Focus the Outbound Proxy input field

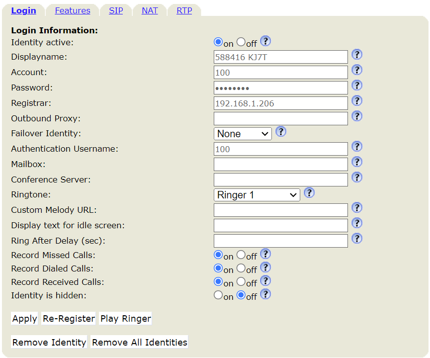click(280, 118)
